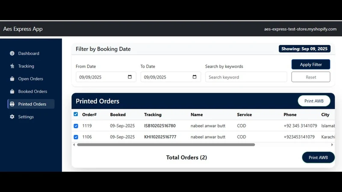The image size is (342, 192).
Task: Uncheck the checkbox for order 1119
Action: click(76, 126)
